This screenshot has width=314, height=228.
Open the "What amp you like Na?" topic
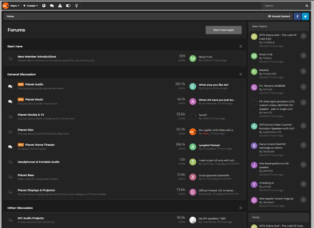click(214, 85)
